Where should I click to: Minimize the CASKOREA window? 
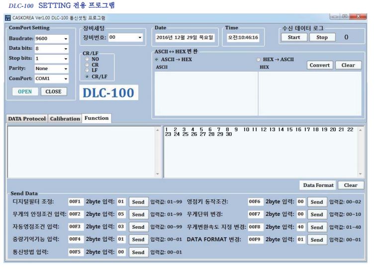(x=335, y=17)
